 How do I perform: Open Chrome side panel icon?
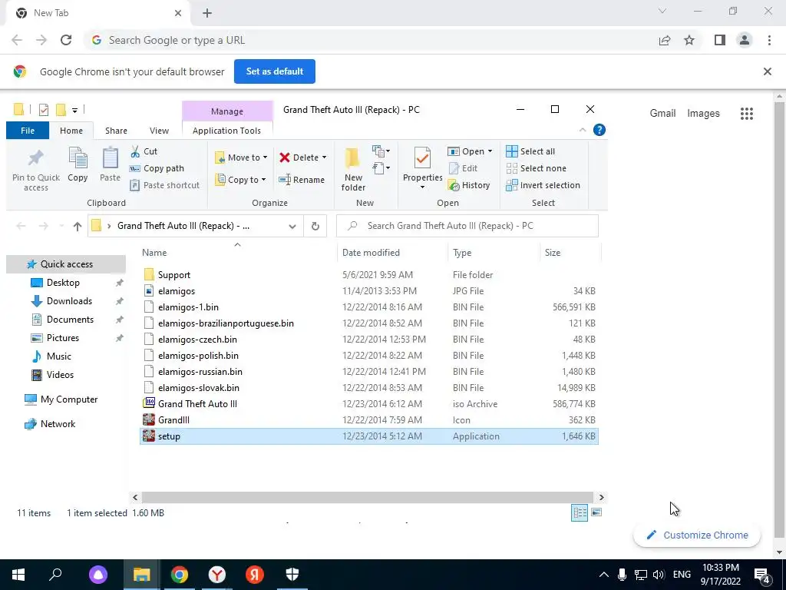(x=720, y=40)
